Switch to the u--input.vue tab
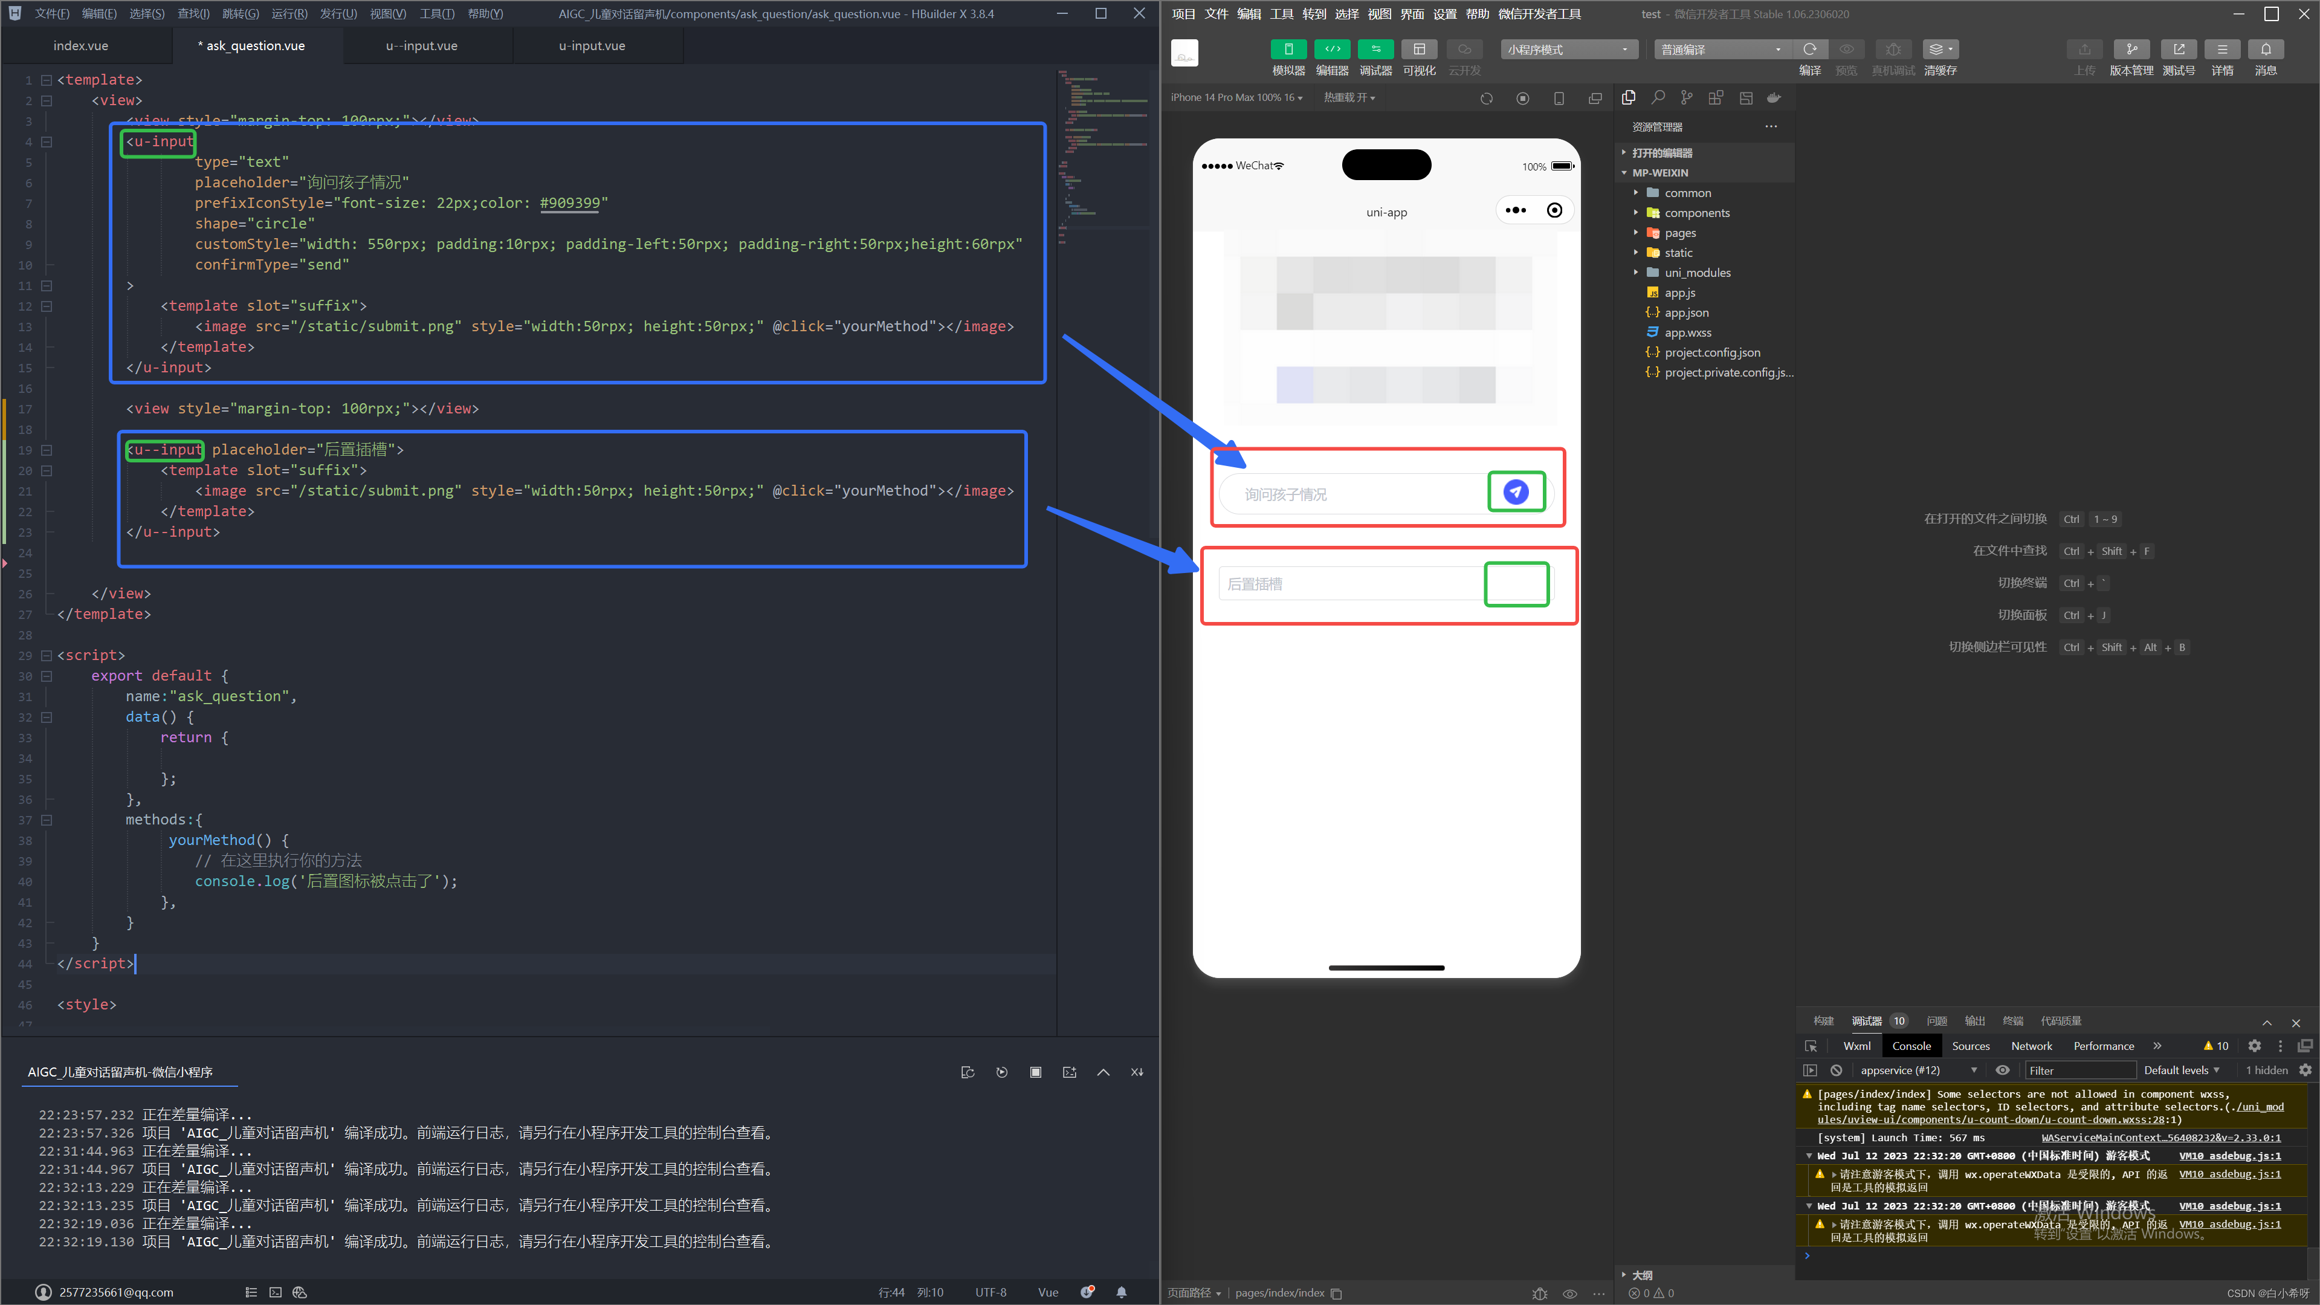The width and height of the screenshot is (2320, 1305). tap(421, 46)
